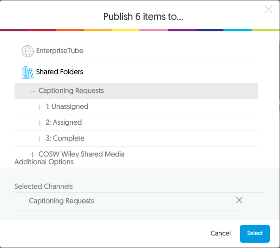Remove Captioning Requests from Selected Channels
Image resolution: width=280 pixels, height=248 pixels.
pos(239,200)
